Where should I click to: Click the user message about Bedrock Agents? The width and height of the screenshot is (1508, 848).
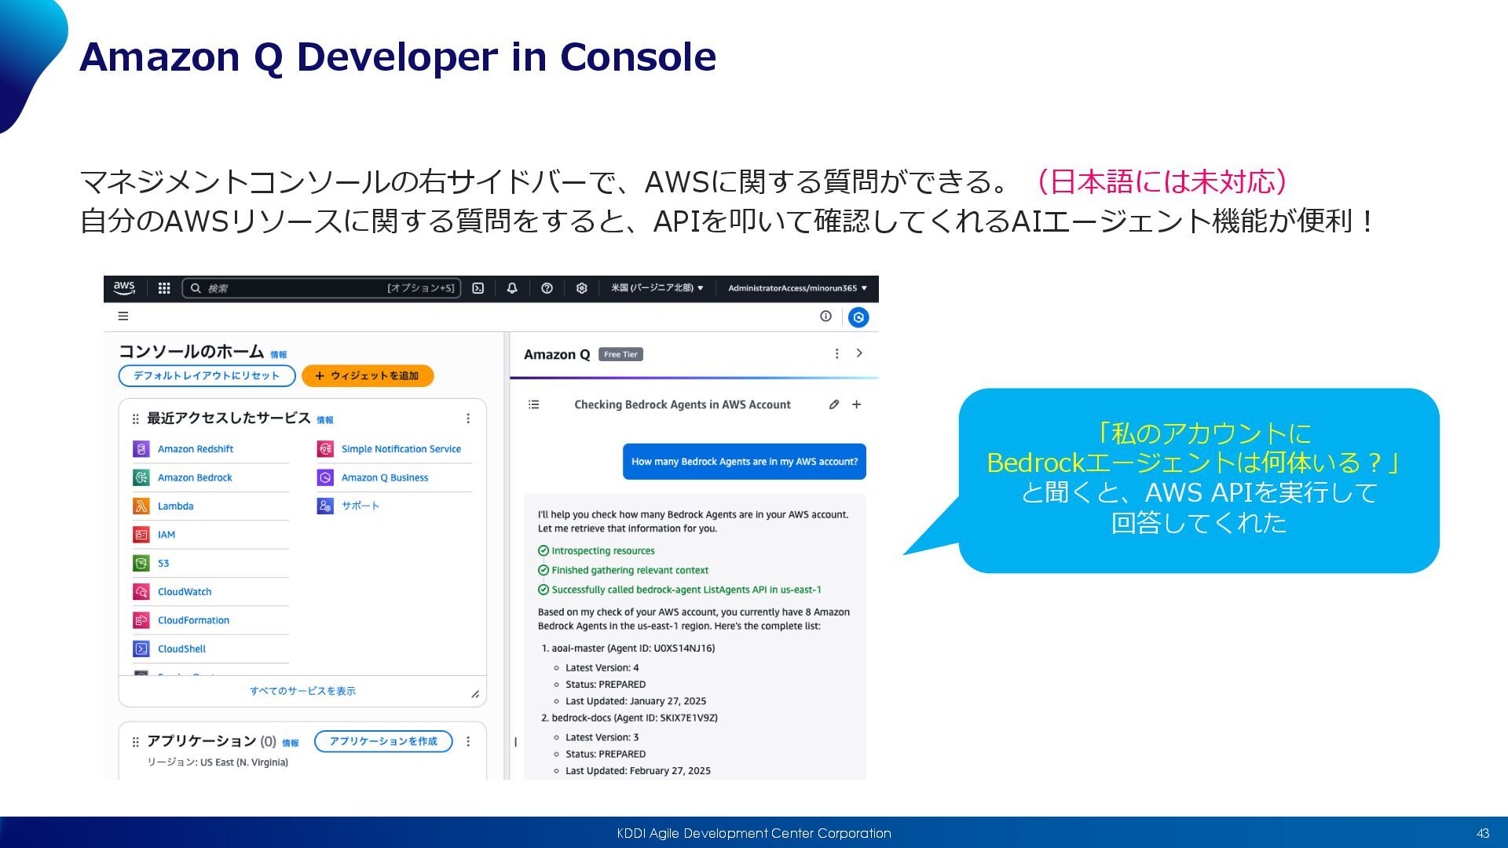coord(745,462)
